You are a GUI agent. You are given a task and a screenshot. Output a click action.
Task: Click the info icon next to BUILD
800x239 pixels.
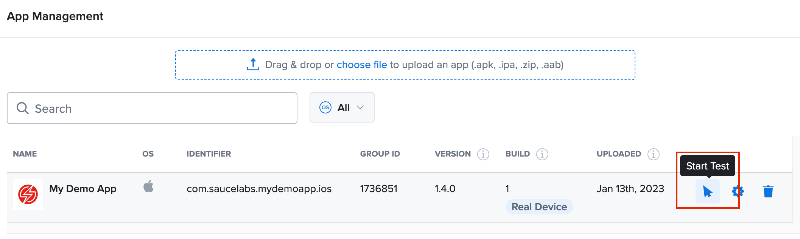point(542,154)
